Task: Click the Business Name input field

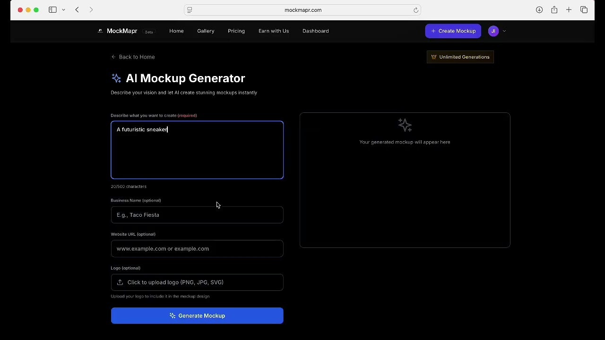Action: (x=197, y=215)
